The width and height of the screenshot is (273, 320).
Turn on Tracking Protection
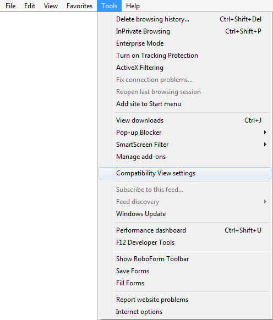(185, 56)
